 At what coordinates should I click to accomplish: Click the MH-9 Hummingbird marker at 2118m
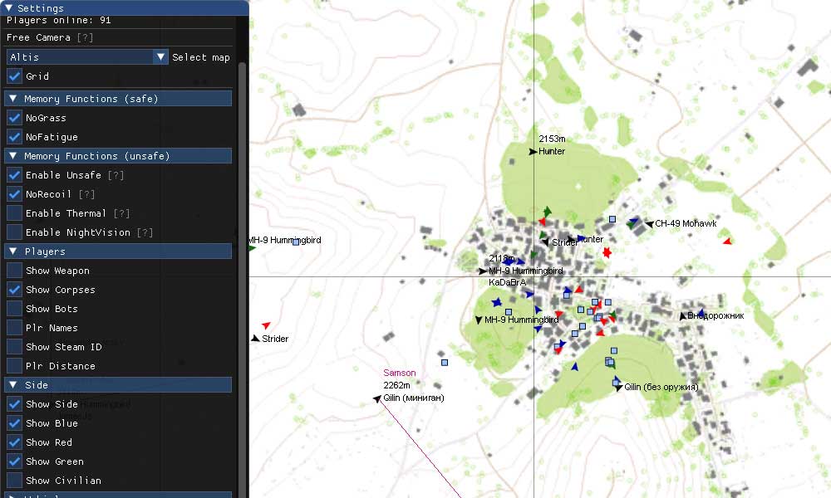pyautogui.click(x=482, y=271)
